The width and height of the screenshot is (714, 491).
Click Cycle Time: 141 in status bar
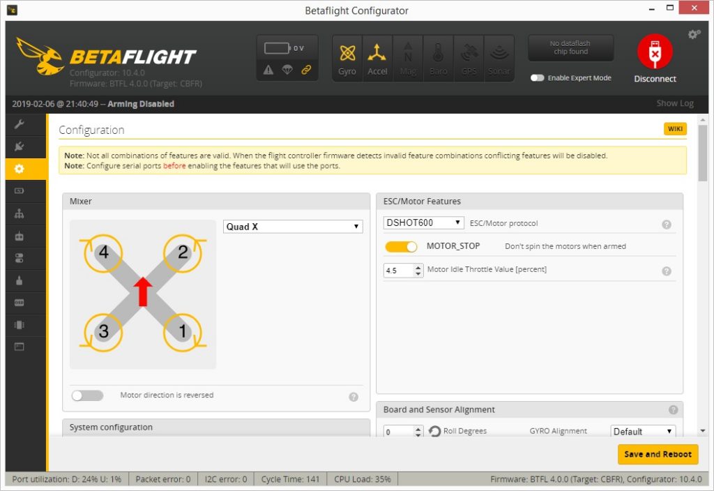290,479
